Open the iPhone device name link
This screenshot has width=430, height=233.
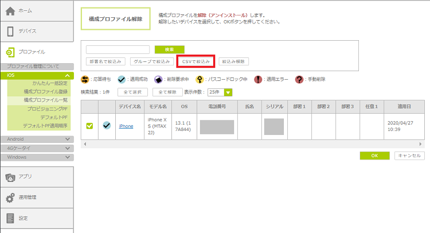(126, 126)
